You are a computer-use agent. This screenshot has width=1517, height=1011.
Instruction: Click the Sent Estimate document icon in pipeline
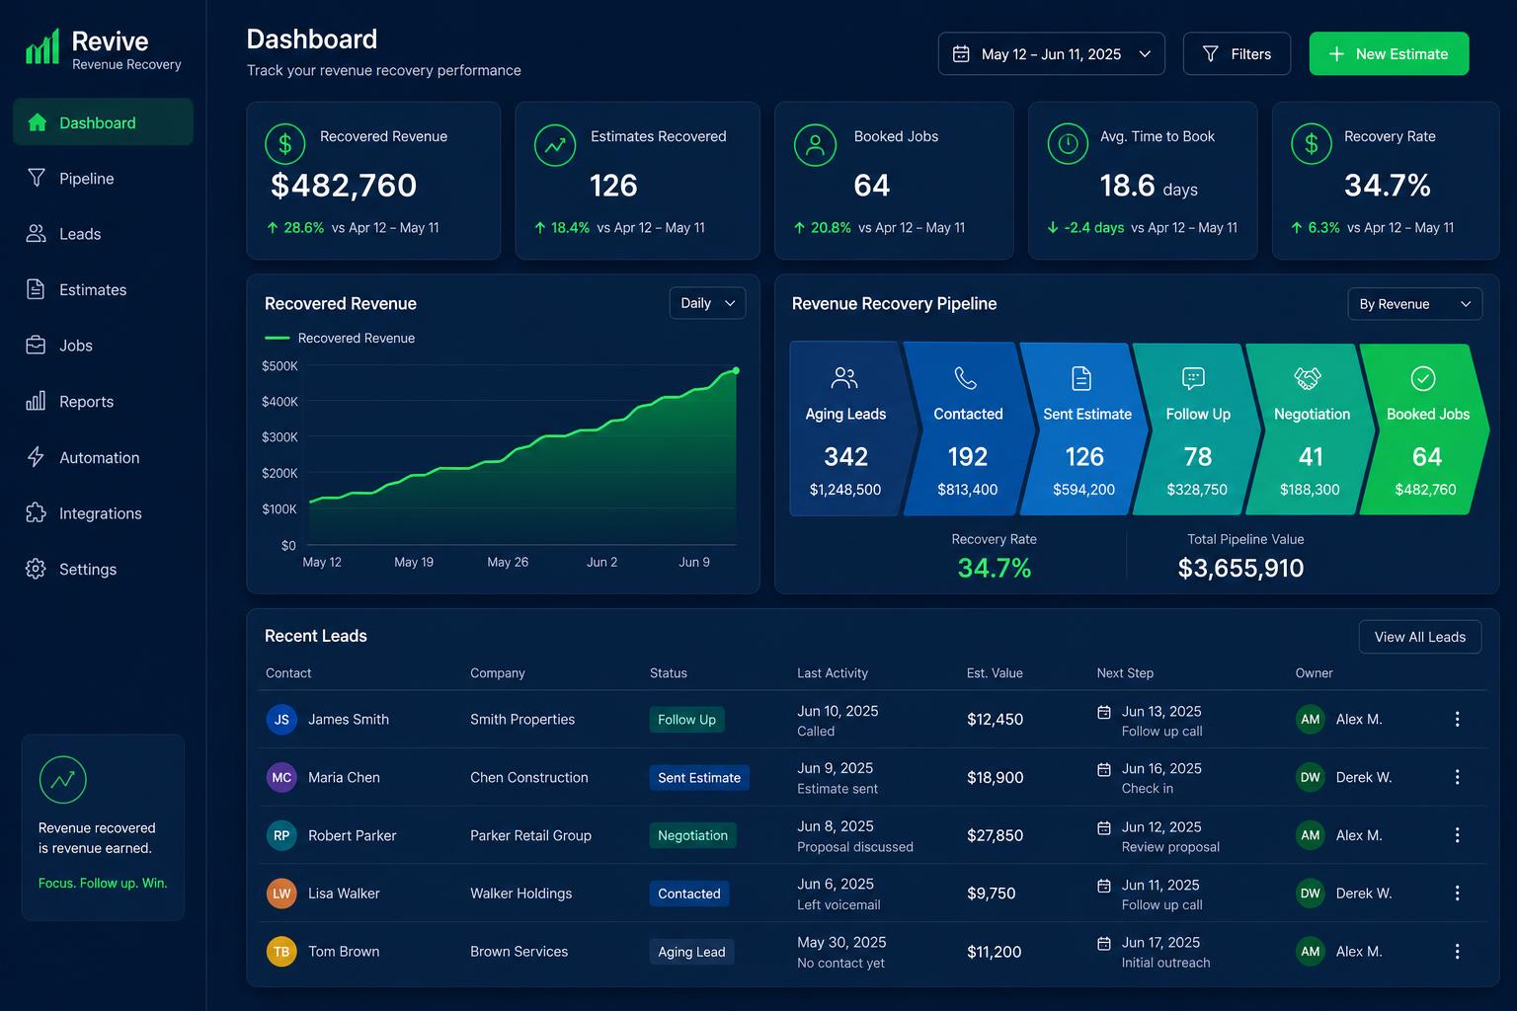[1081, 378]
